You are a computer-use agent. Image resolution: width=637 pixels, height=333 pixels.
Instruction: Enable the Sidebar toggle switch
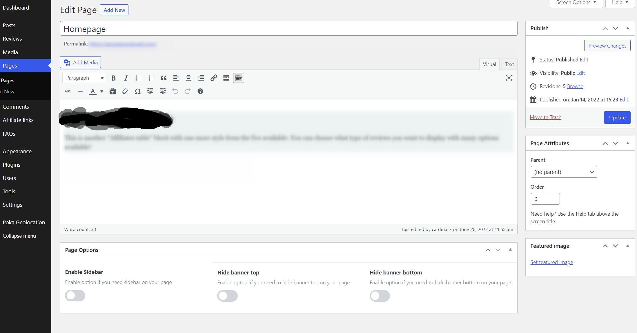point(75,296)
